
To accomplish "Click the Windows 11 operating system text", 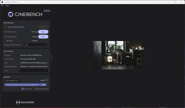I will (34, 66).
